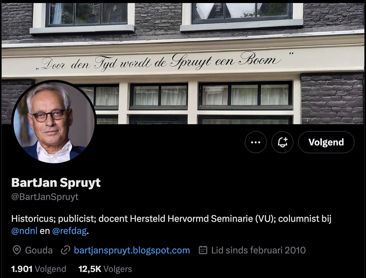This screenshot has width=366, height=278.
Task: Open the 12,5K Volgers followers list
Action: pyautogui.click(x=105, y=269)
